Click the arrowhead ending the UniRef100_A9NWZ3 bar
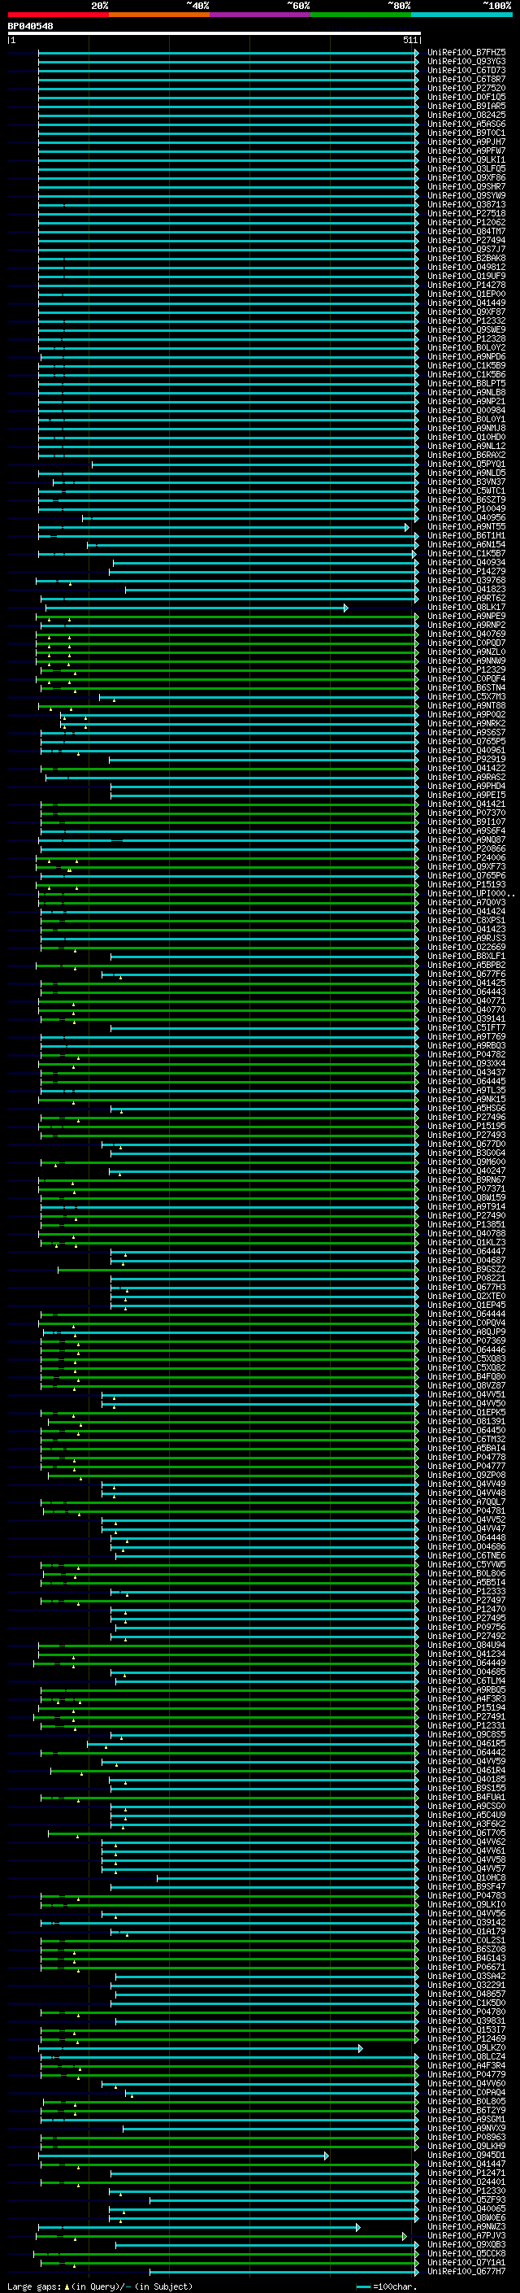 click(357, 2226)
